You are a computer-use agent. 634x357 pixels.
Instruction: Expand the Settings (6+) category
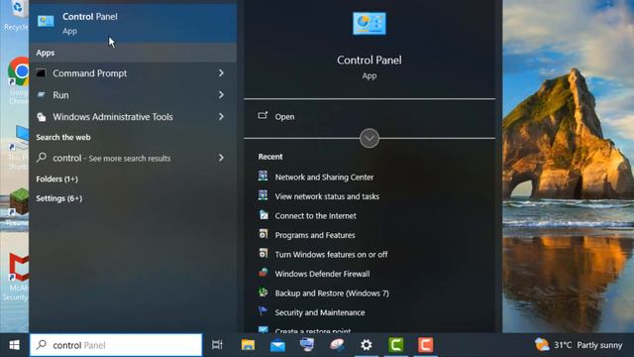59,198
